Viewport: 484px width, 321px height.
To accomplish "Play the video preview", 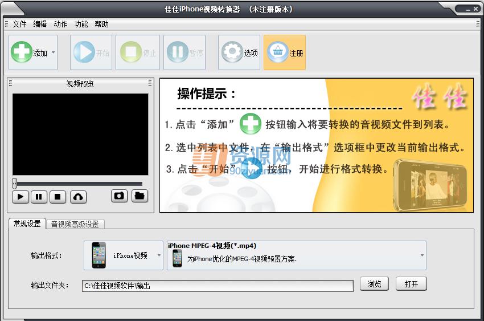I will pyautogui.click(x=20, y=197).
